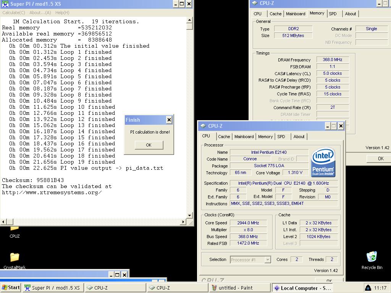Screen dimensions: 391x293
Task: Switch to Memory tab in front CPU-Z window
Action: pos(265,137)
